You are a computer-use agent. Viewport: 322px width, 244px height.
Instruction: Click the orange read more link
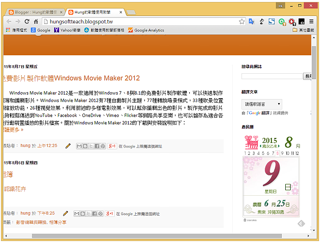(x=13, y=129)
